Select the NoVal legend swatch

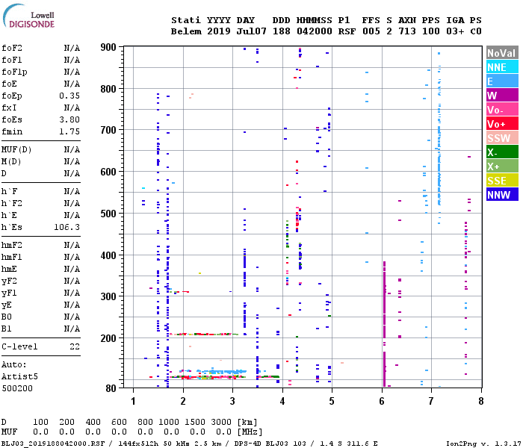(502, 53)
